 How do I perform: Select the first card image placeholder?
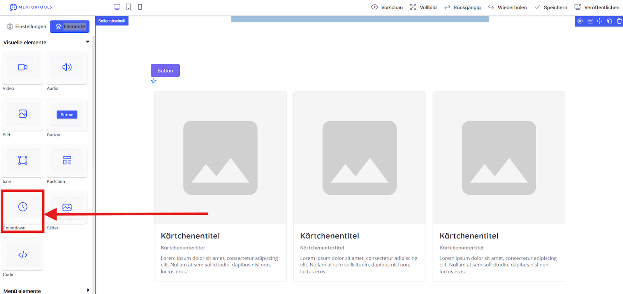coord(220,158)
